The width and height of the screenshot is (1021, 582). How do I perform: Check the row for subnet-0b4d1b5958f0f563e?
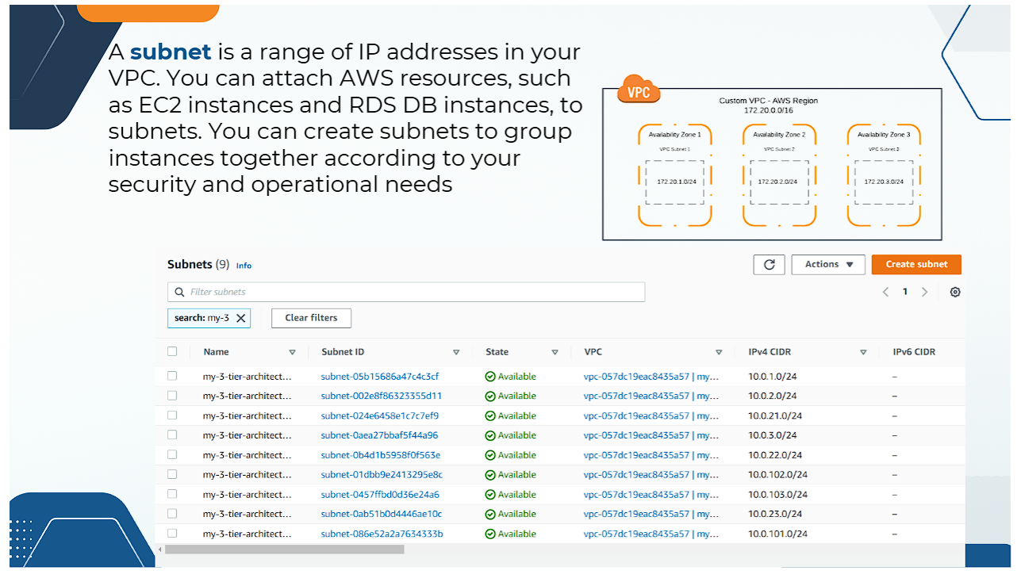click(x=172, y=454)
